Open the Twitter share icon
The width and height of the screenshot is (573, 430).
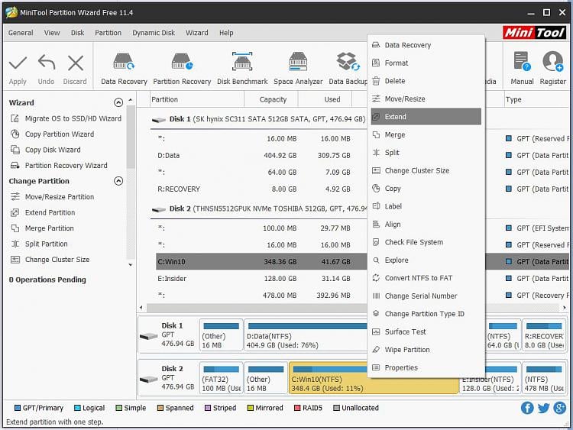coord(543,408)
